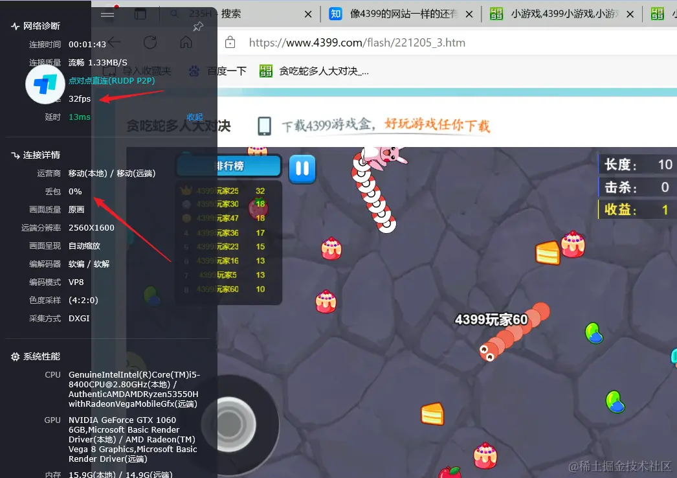Image resolution: width=677 pixels, height=478 pixels.
Task: Click the sidebar panel icon in tab bar
Action: (x=140, y=14)
